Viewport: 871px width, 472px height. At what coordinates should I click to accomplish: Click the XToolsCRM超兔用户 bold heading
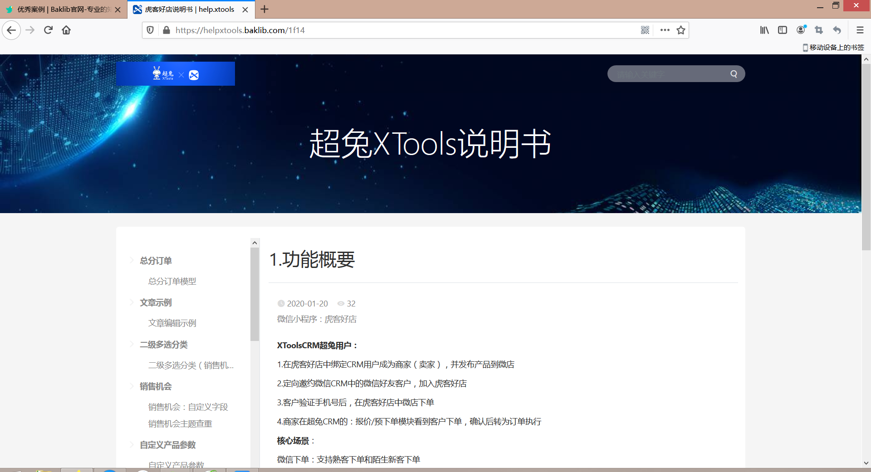(x=318, y=345)
